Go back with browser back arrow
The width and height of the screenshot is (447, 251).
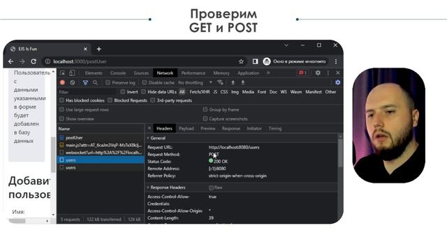(11, 61)
